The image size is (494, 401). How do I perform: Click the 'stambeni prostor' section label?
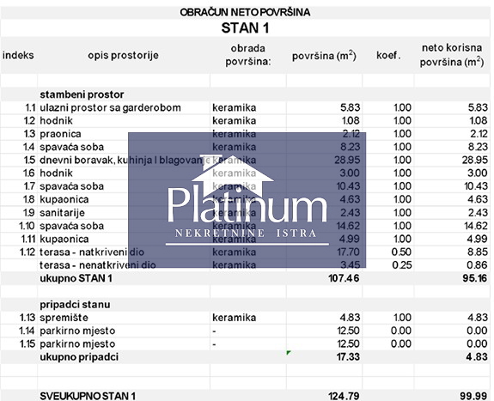[x=82, y=94]
